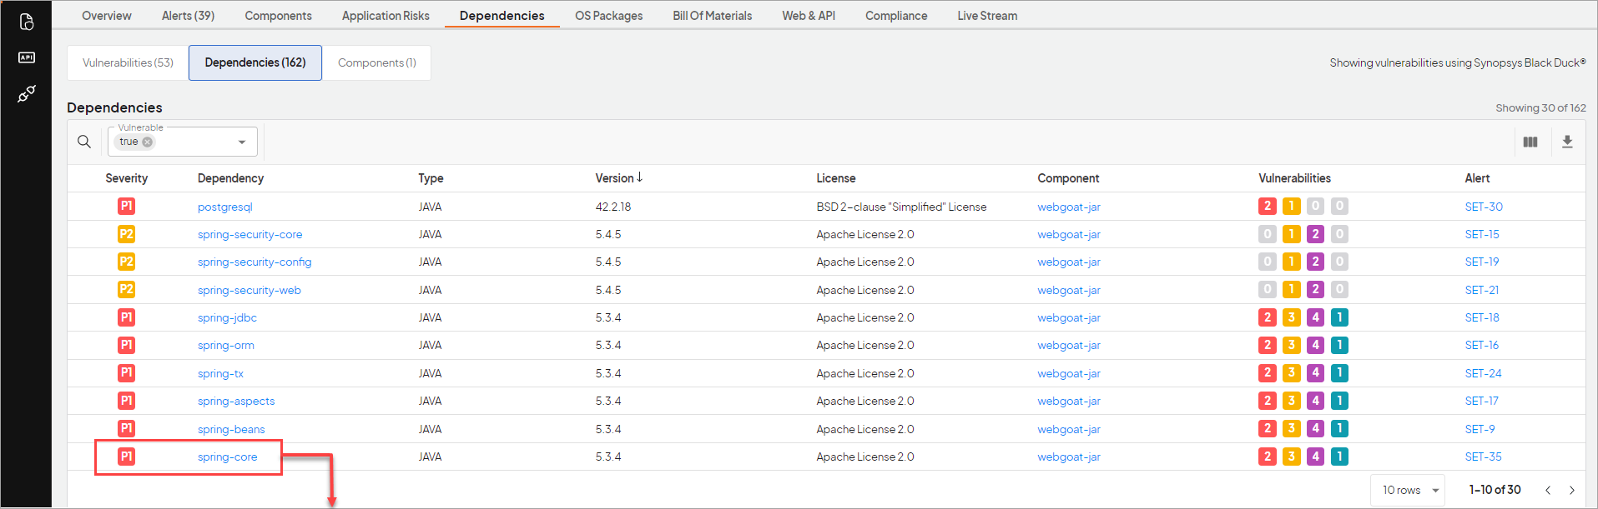Screen dimensions: 1598x509
Task: Click purple medium count badge for spring-security-core
Action: (x=1315, y=234)
